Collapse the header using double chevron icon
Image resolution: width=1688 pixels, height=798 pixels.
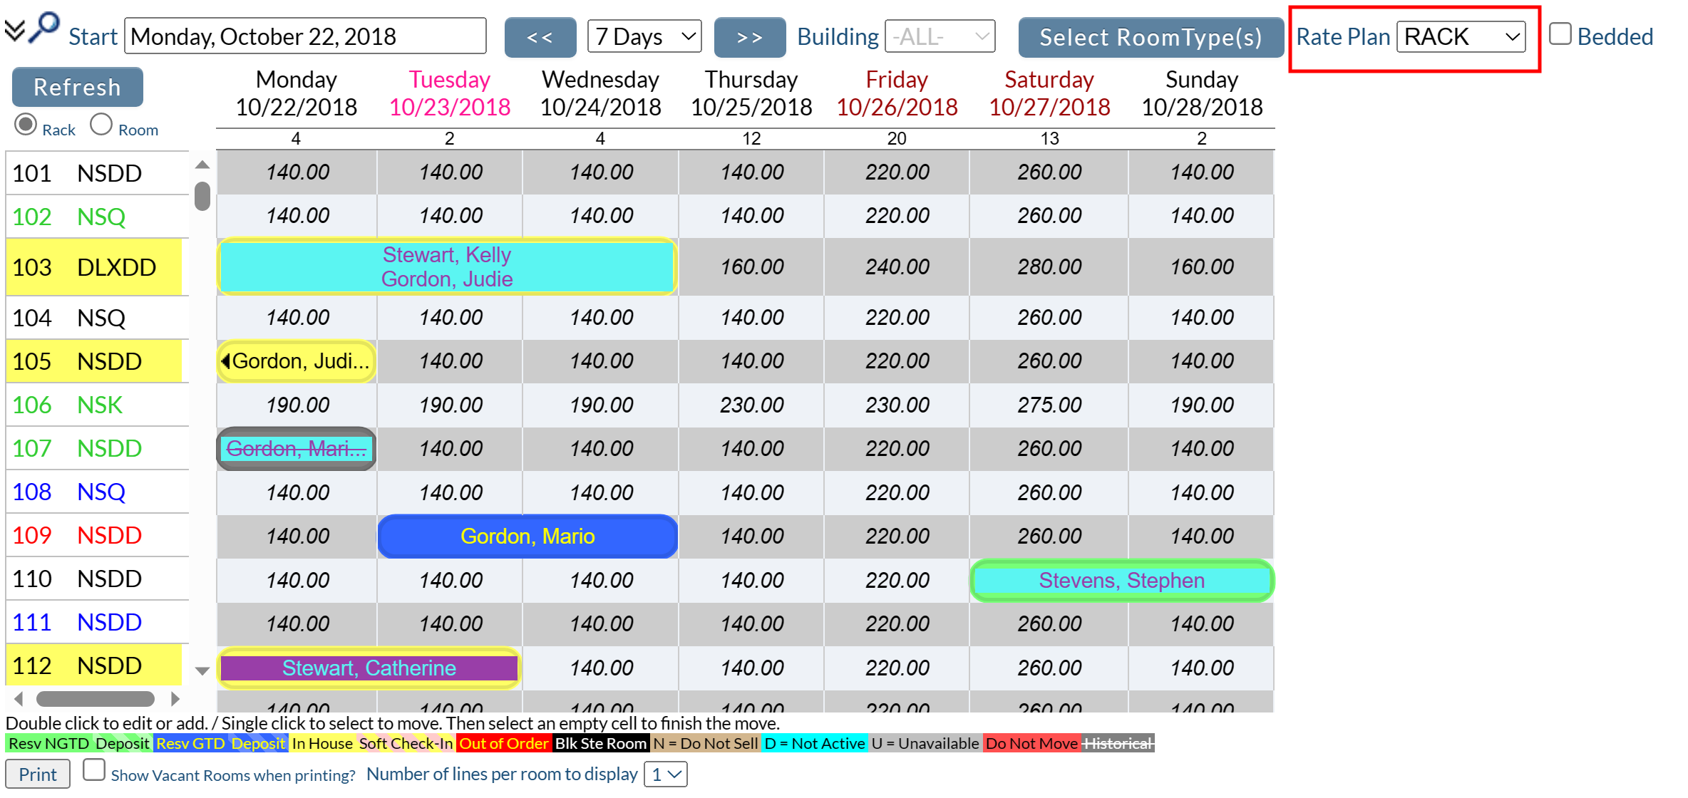14,30
